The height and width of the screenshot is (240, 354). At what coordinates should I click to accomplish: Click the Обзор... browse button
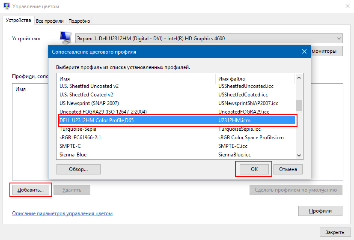coord(78,169)
